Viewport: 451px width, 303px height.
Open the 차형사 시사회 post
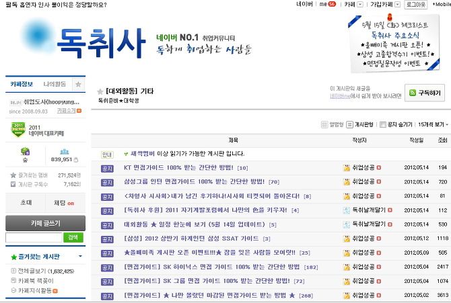coord(211,196)
